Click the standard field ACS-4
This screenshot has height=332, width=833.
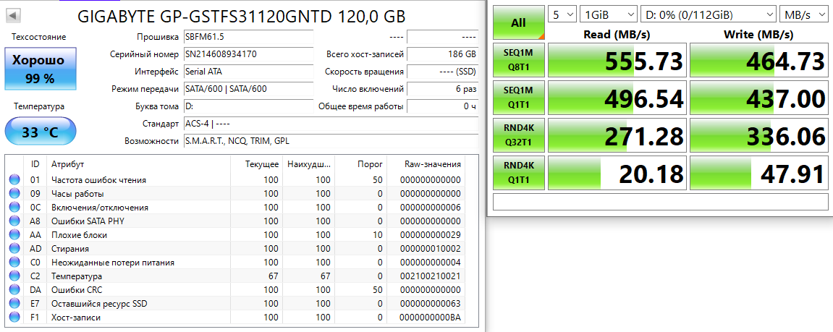tap(331, 123)
